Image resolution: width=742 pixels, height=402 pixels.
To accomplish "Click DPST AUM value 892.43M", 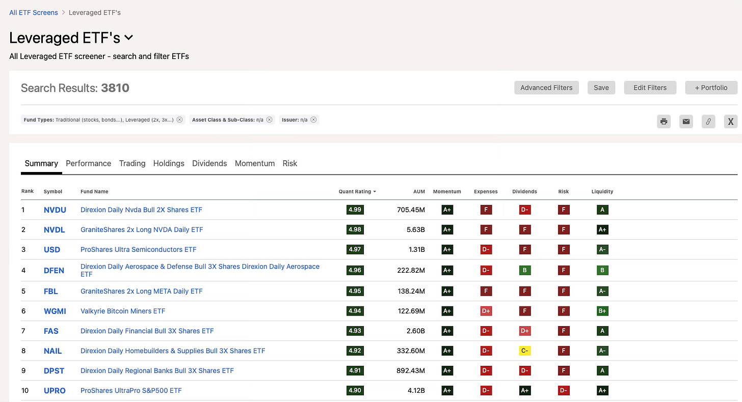I will click(411, 370).
